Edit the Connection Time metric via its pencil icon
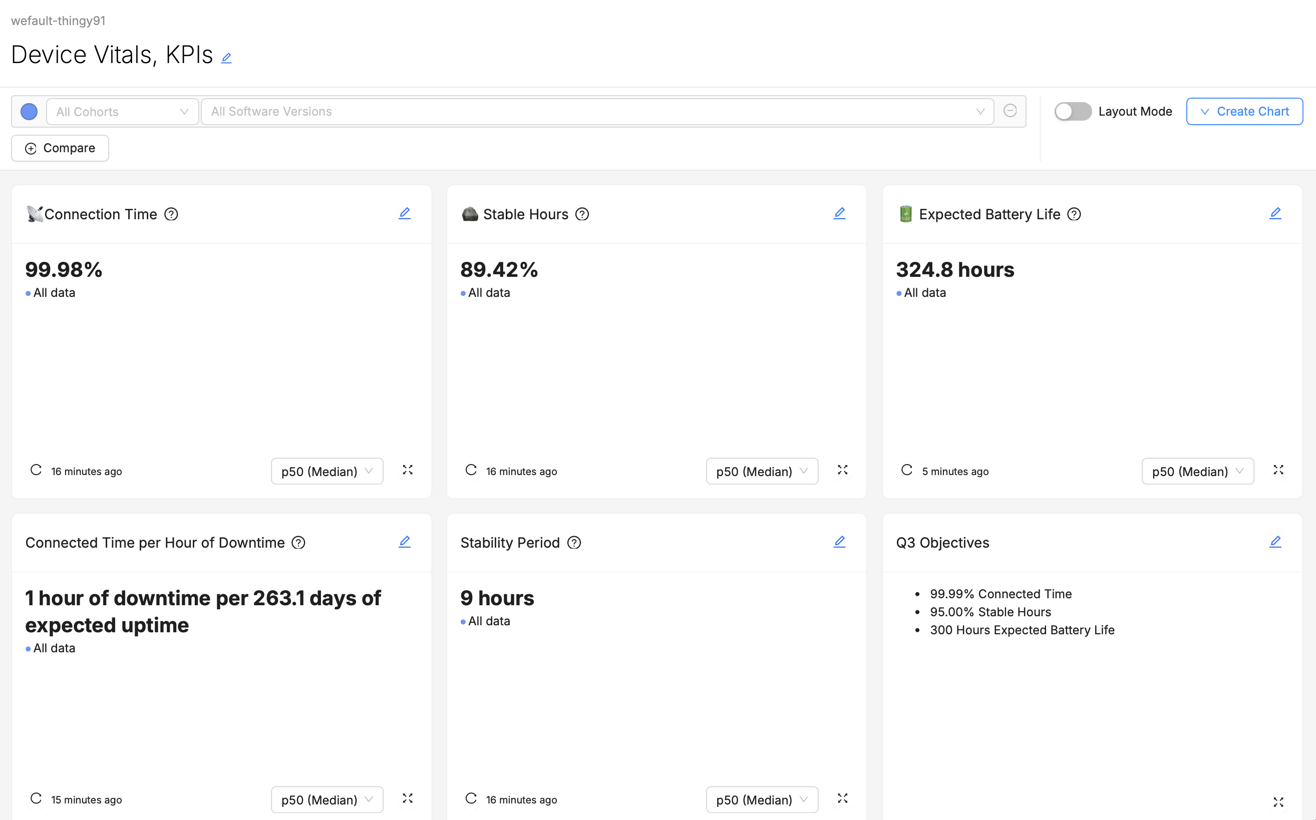The height and width of the screenshot is (820, 1316). (x=405, y=213)
